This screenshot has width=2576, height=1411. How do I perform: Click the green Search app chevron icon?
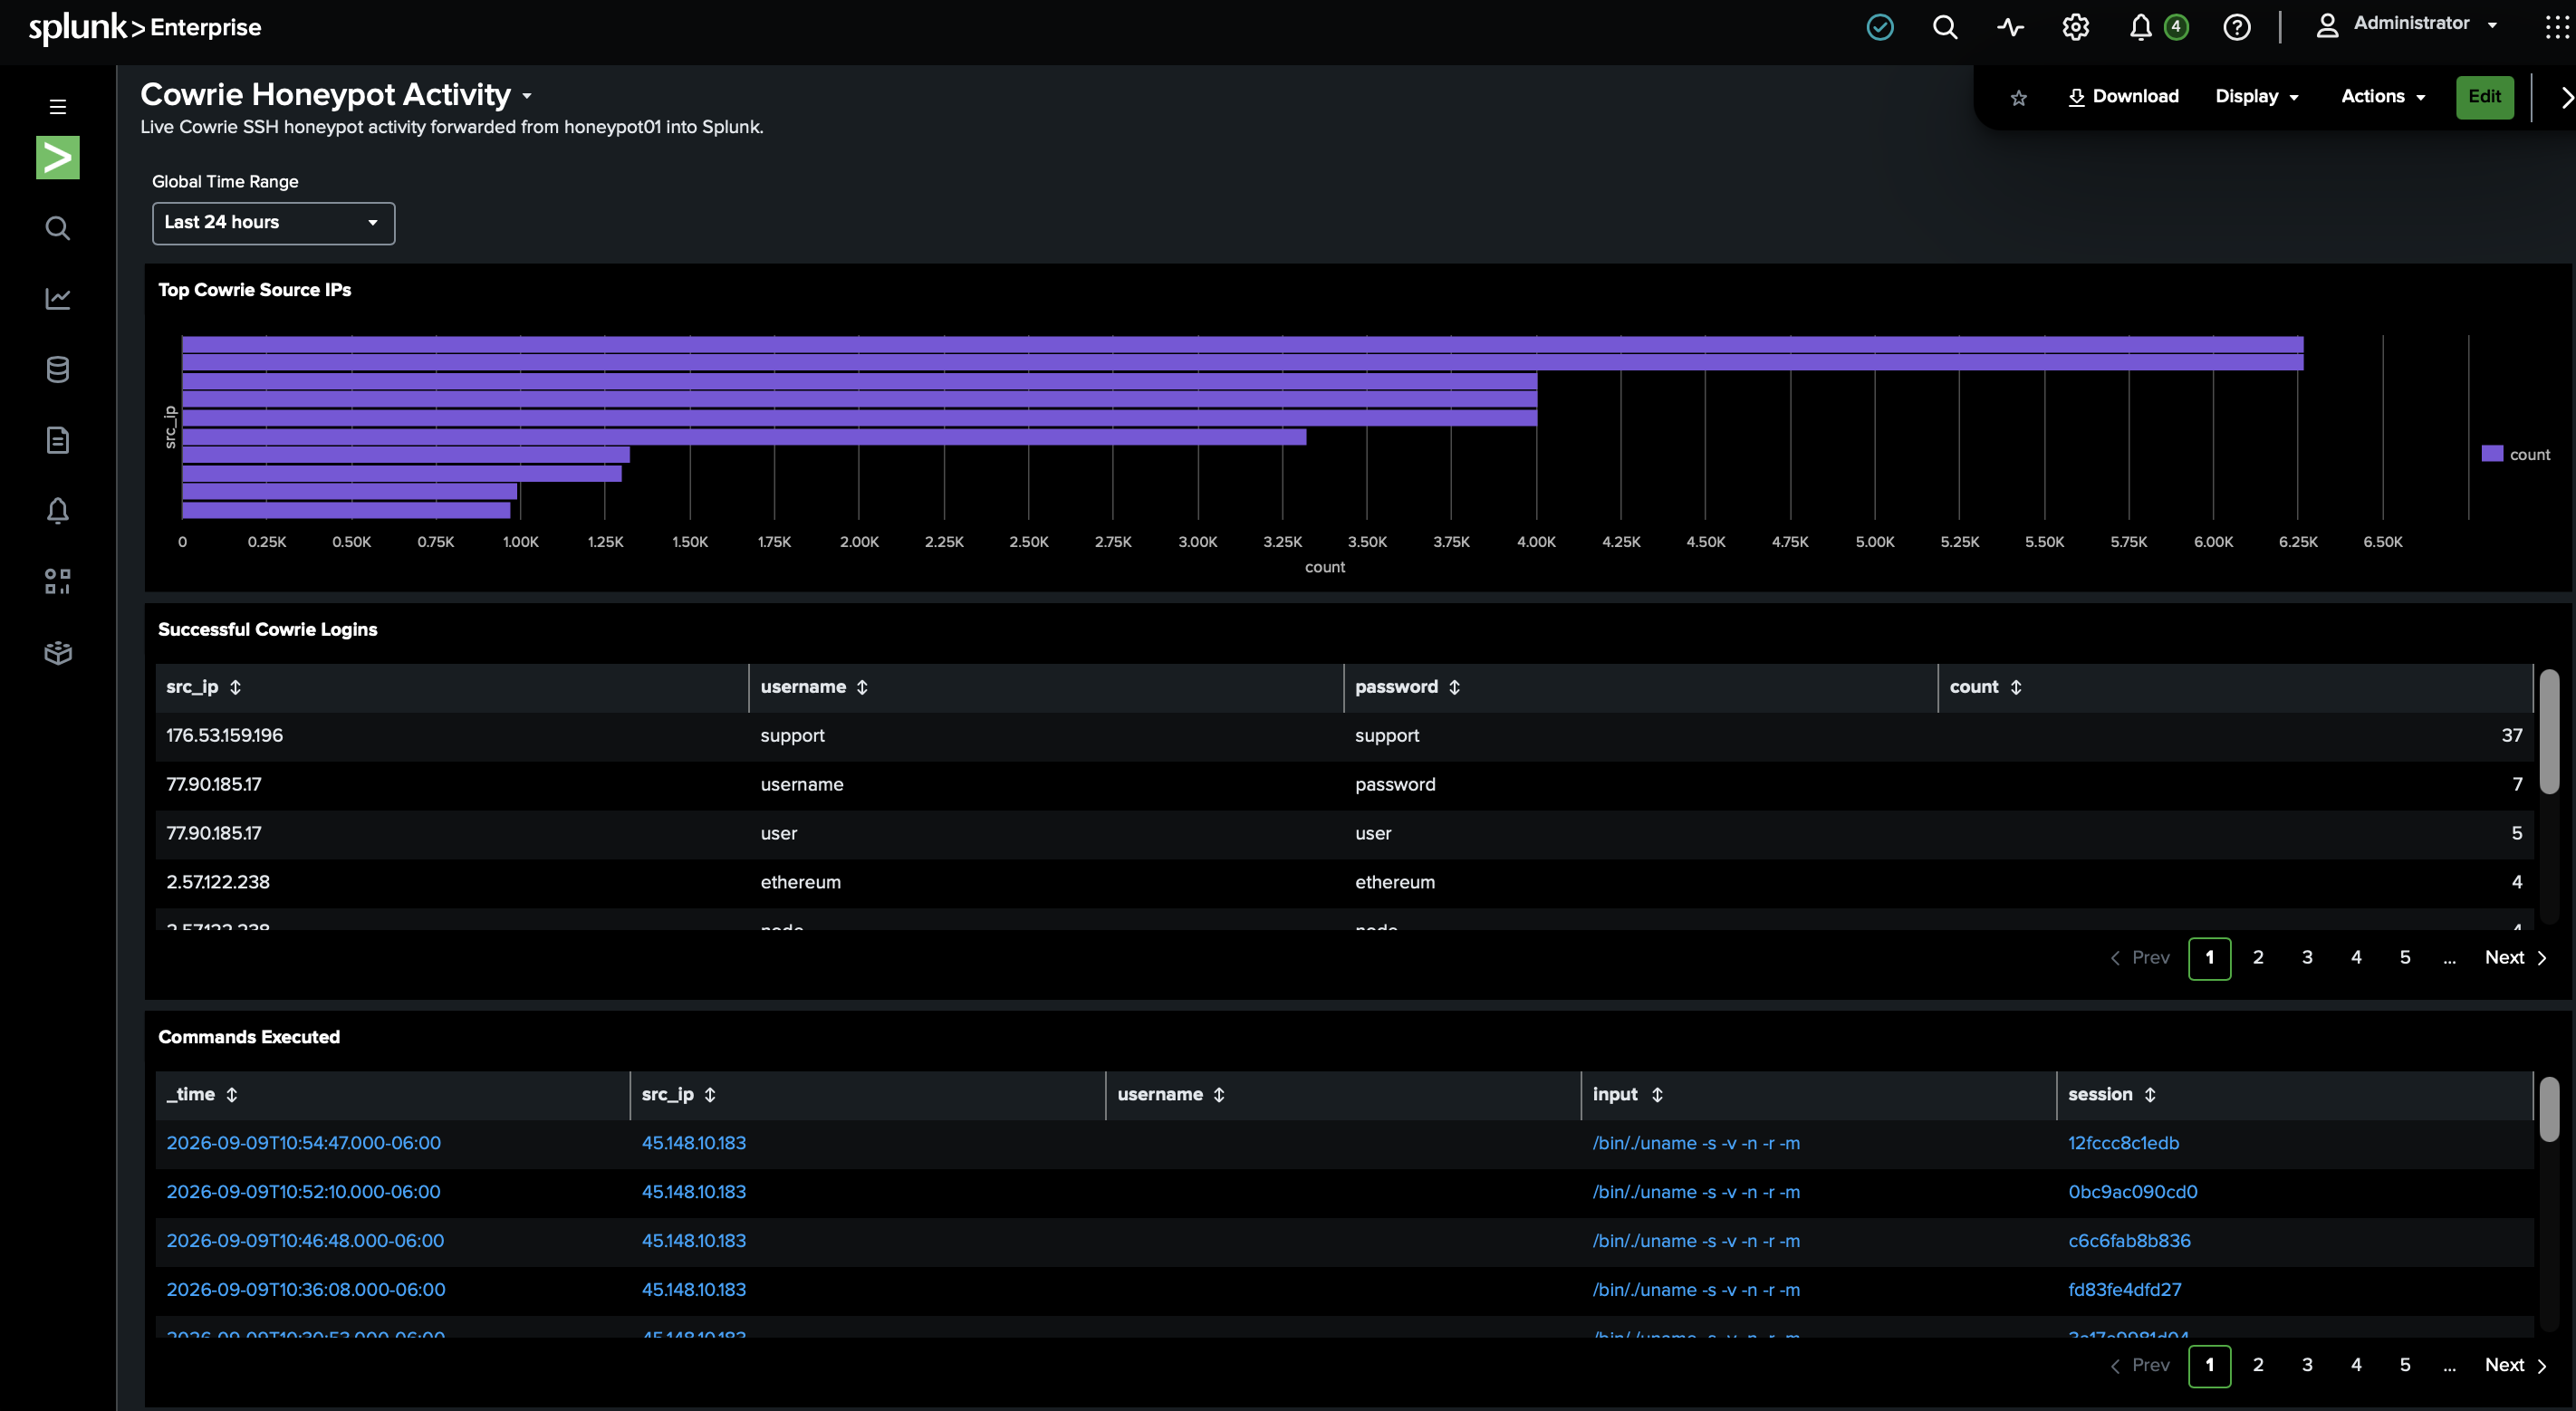point(58,157)
